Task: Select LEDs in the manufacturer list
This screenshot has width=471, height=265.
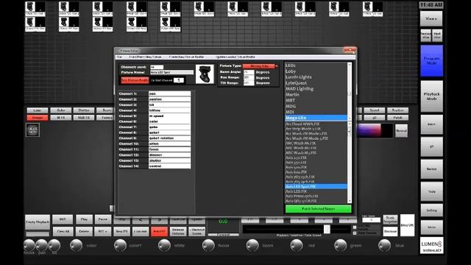Action: point(316,66)
